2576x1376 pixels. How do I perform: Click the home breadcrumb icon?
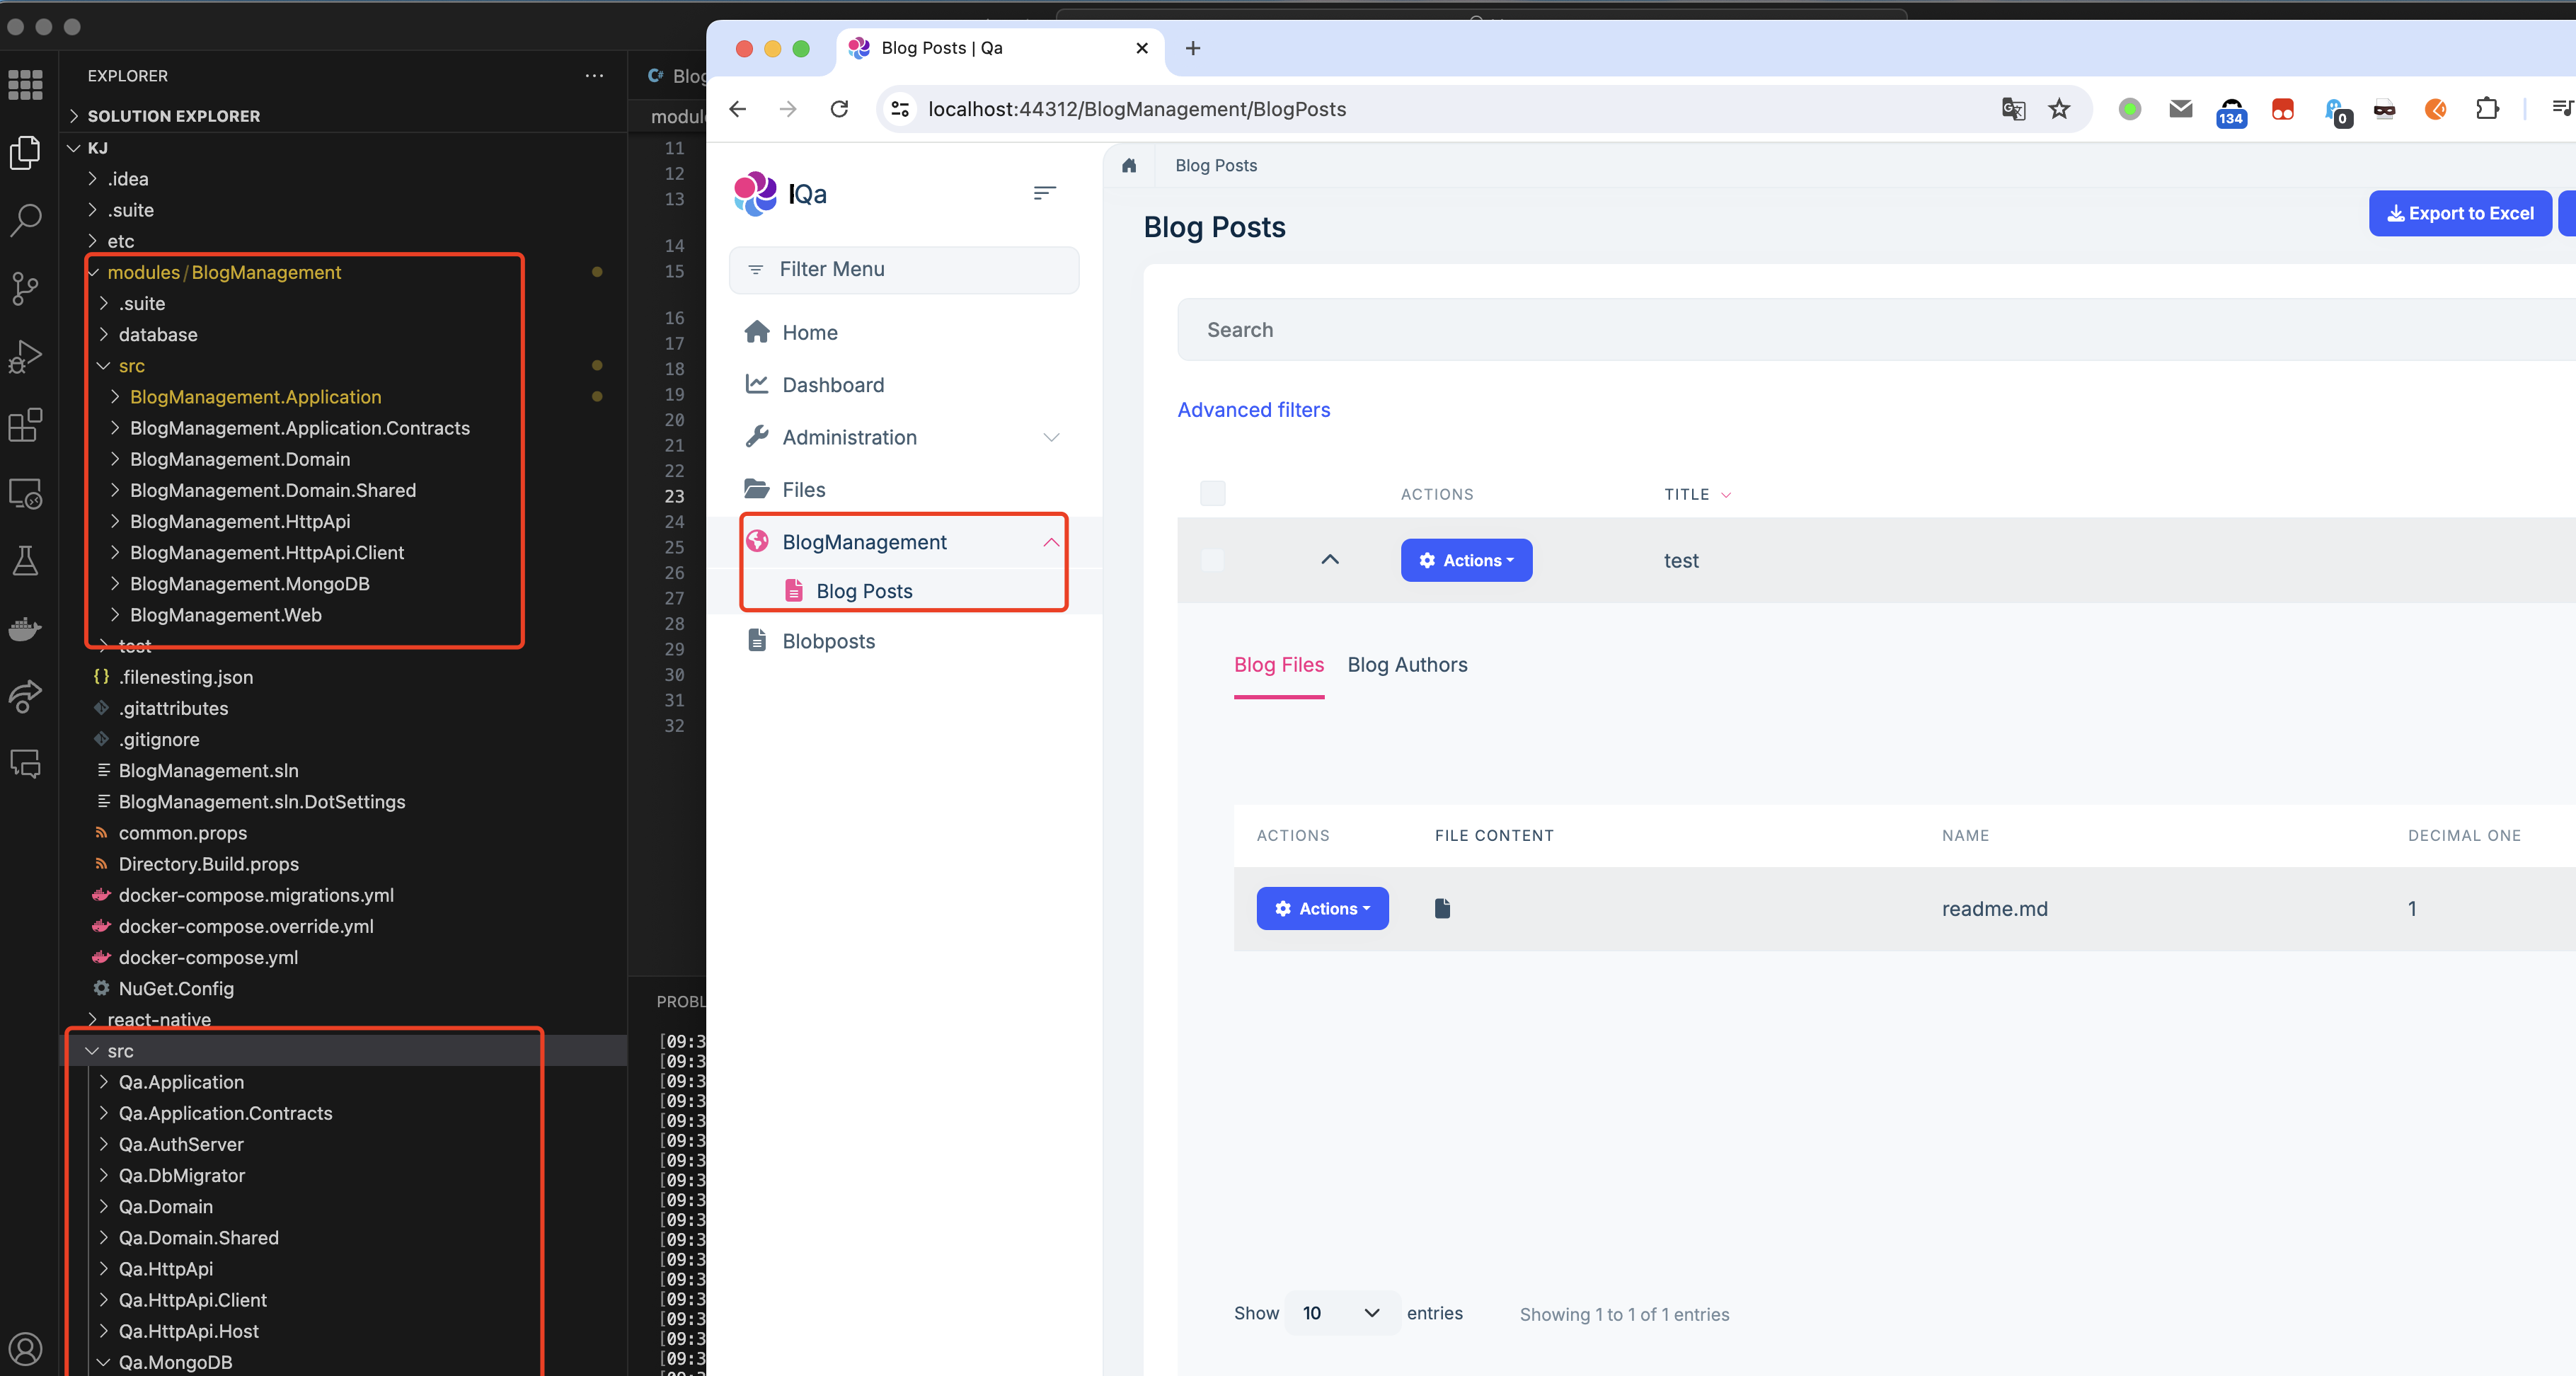click(x=1129, y=166)
